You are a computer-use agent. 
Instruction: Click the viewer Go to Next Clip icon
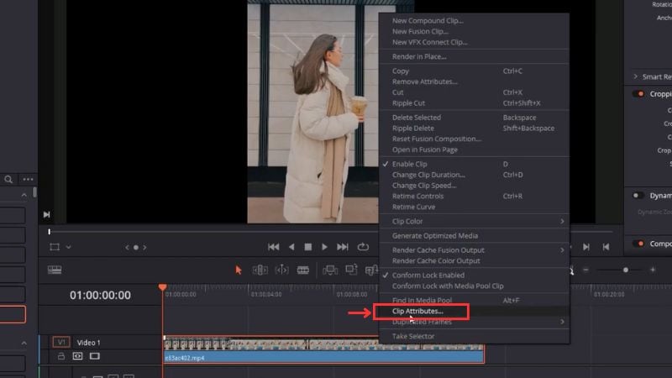click(x=585, y=247)
